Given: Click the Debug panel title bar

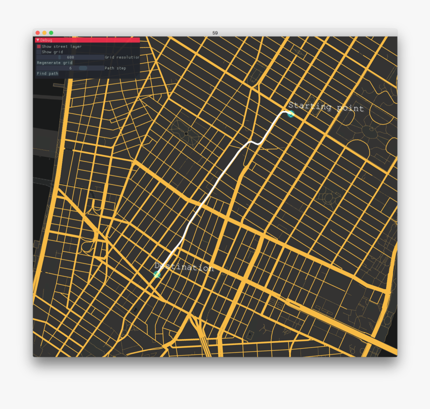Looking at the screenshot, I should [x=87, y=40].
